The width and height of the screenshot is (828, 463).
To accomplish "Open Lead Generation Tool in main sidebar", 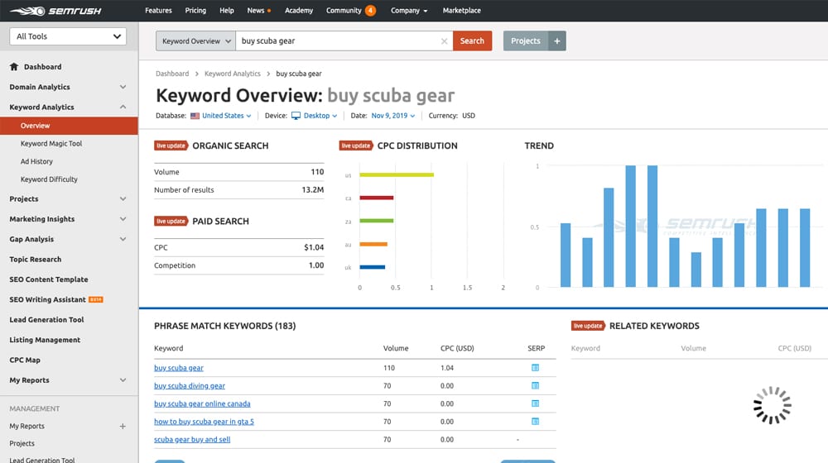I will point(46,320).
